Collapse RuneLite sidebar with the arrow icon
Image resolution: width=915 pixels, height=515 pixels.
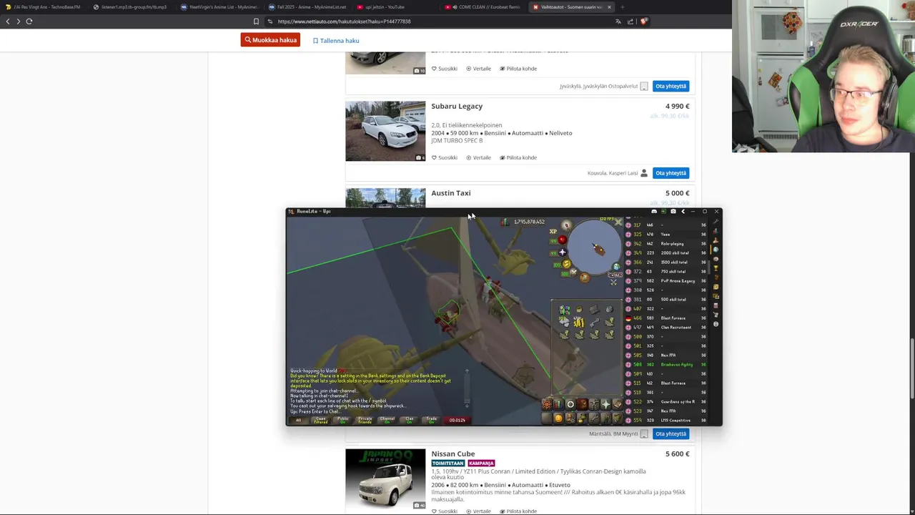click(683, 211)
